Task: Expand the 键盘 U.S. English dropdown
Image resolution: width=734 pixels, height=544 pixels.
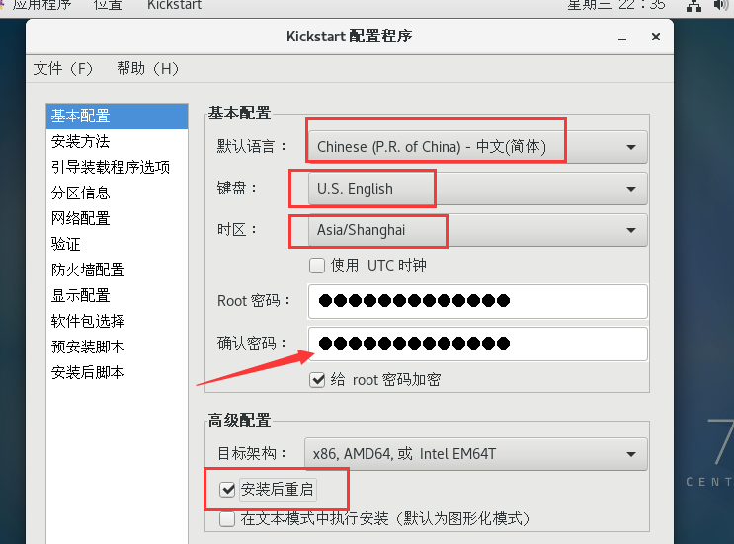Action: point(477,189)
